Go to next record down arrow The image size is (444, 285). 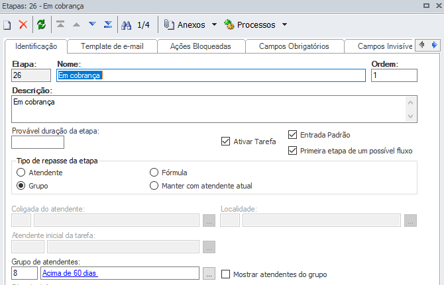(x=92, y=24)
